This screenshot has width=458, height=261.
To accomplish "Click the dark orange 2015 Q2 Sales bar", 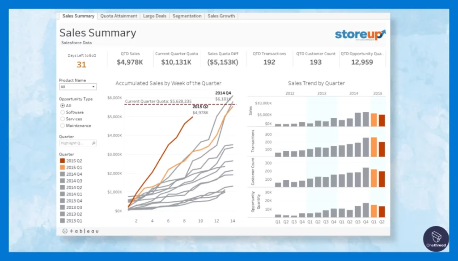I will pos(382,120).
